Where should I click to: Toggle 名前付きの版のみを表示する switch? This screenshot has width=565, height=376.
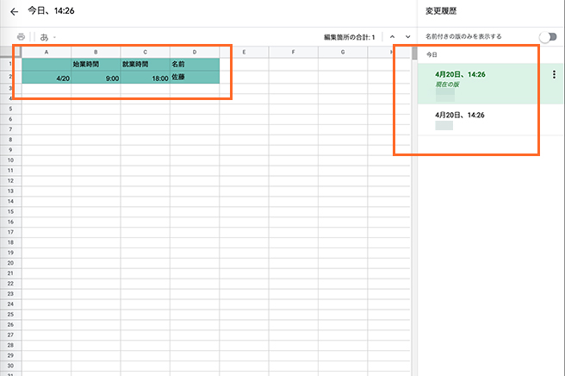[547, 36]
